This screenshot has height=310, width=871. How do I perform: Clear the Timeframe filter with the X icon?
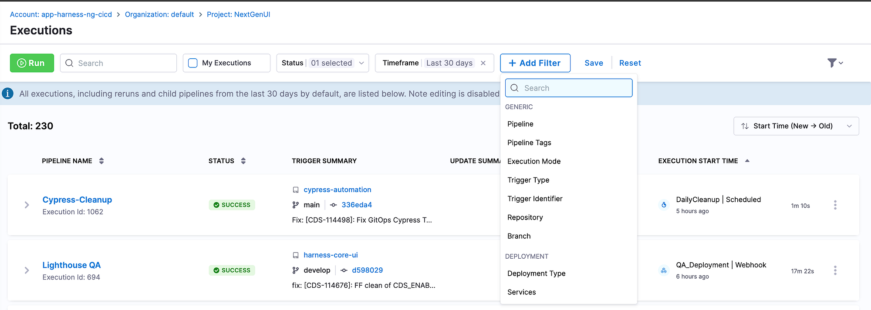tap(483, 63)
